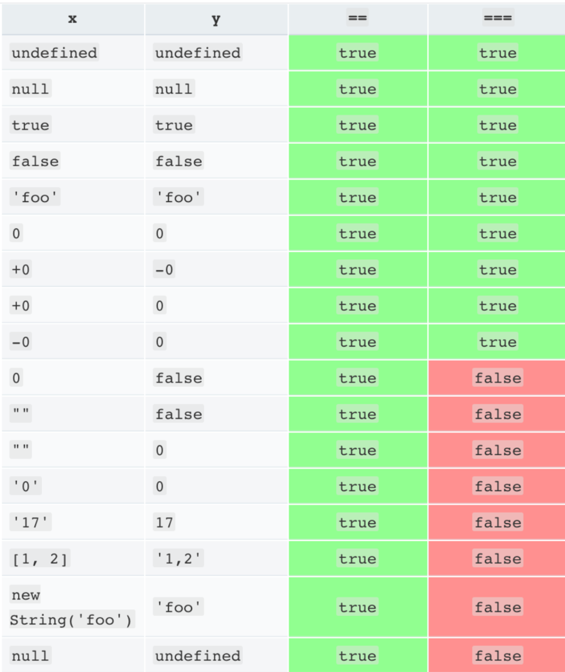Select the true == result for '17' row
This screenshot has height=672, width=565.
tap(357, 522)
